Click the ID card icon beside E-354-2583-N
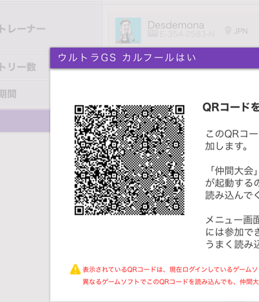This screenshot has height=302, width=259. coord(153,34)
